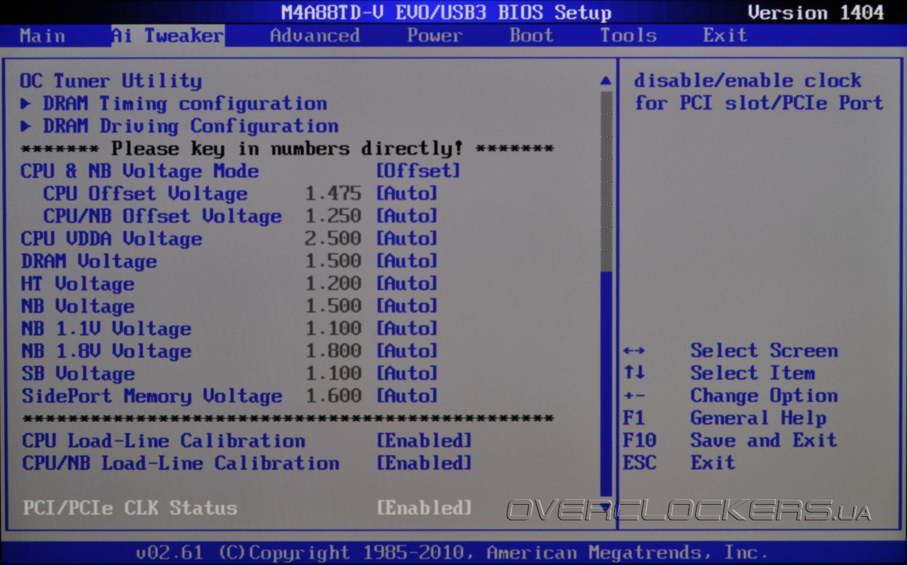The height and width of the screenshot is (565, 907).
Task: Toggle CPU/NB Load-Line Calibration Enabled value
Action: click(424, 464)
